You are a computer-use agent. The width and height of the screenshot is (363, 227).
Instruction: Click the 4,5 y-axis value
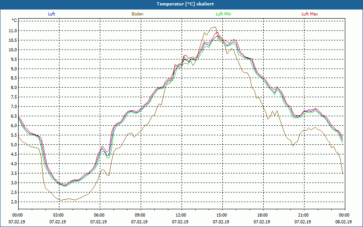coord(14,154)
